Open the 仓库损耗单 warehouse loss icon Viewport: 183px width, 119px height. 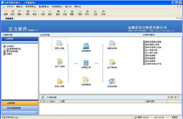[86, 81]
